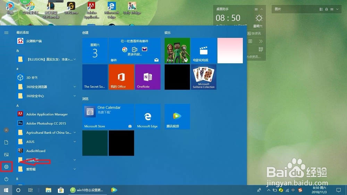The height and width of the screenshot is (195, 347).
Task: Open Documents shortcut in Start sidebar
Action: pyautogui.click(x=6, y=142)
